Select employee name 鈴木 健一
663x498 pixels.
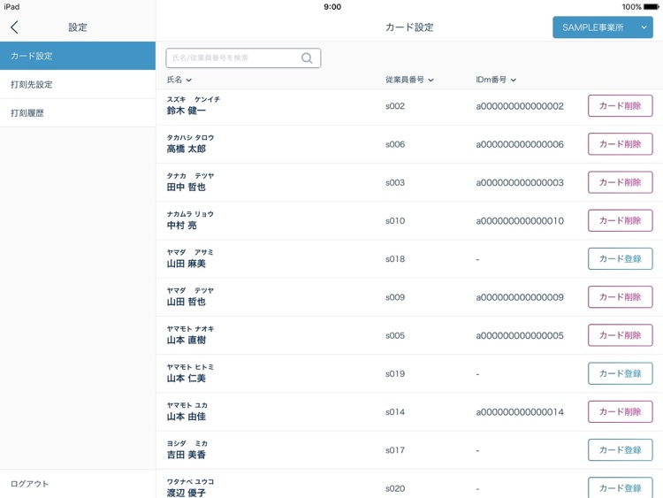[x=186, y=111]
